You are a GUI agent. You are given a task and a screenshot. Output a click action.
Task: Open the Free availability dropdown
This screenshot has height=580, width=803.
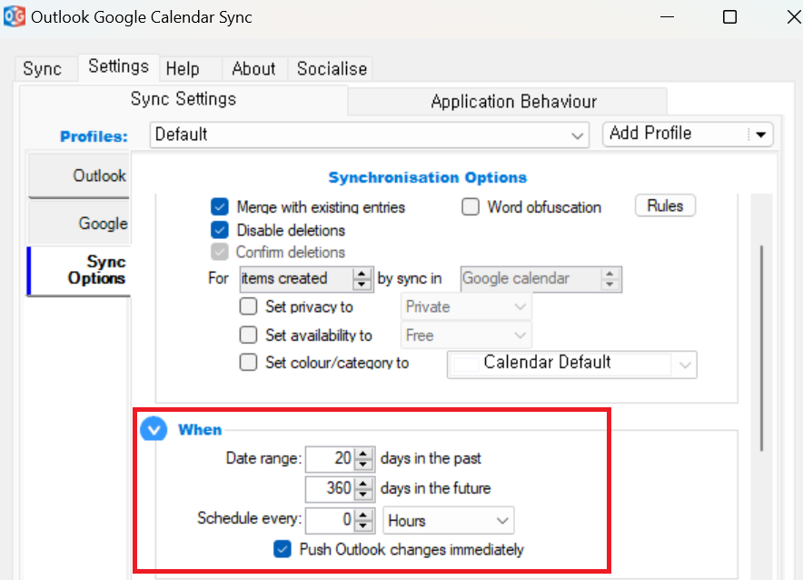(466, 335)
